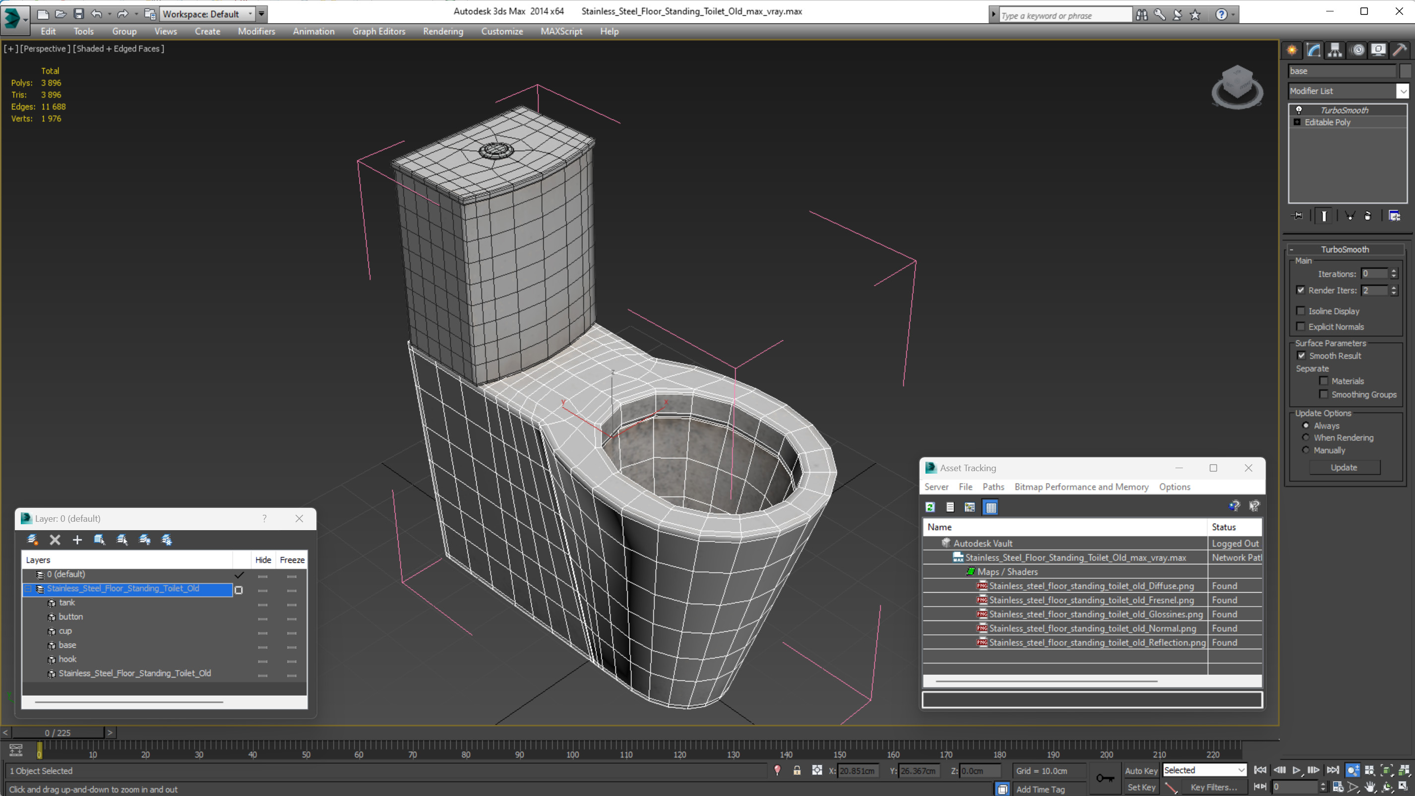Click the Update button in TurboSmooth
Image resolution: width=1415 pixels, height=796 pixels.
pos(1344,468)
